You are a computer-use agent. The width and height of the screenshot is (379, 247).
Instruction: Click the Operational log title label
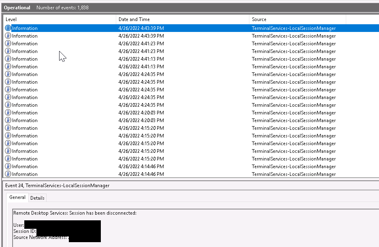tap(17, 7)
